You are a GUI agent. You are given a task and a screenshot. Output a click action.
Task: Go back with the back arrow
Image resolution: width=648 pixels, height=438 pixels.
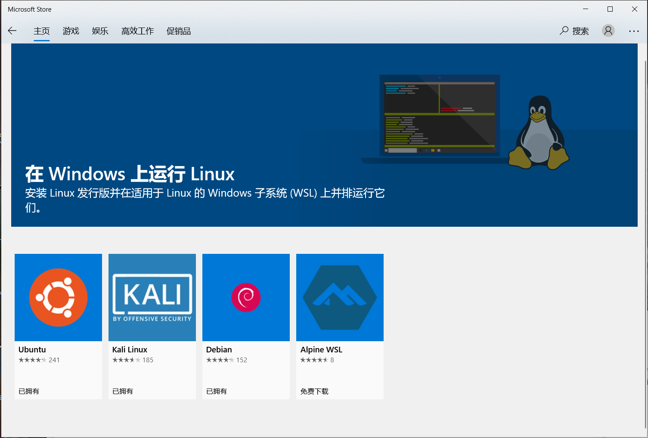12,31
